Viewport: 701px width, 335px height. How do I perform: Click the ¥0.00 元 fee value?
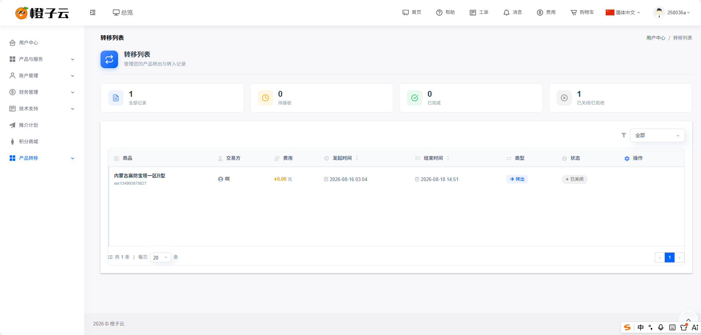[283, 179]
